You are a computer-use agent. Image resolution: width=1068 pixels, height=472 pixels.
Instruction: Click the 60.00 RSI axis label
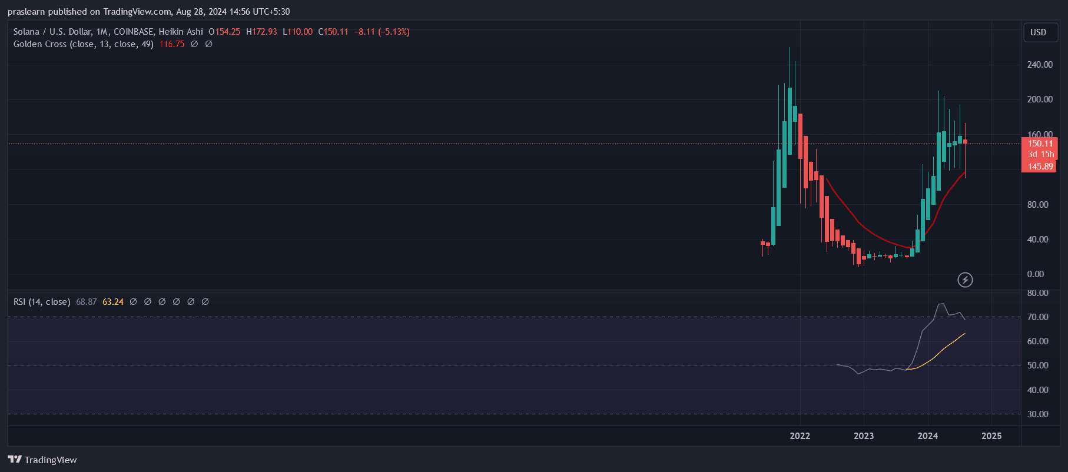coord(1037,341)
